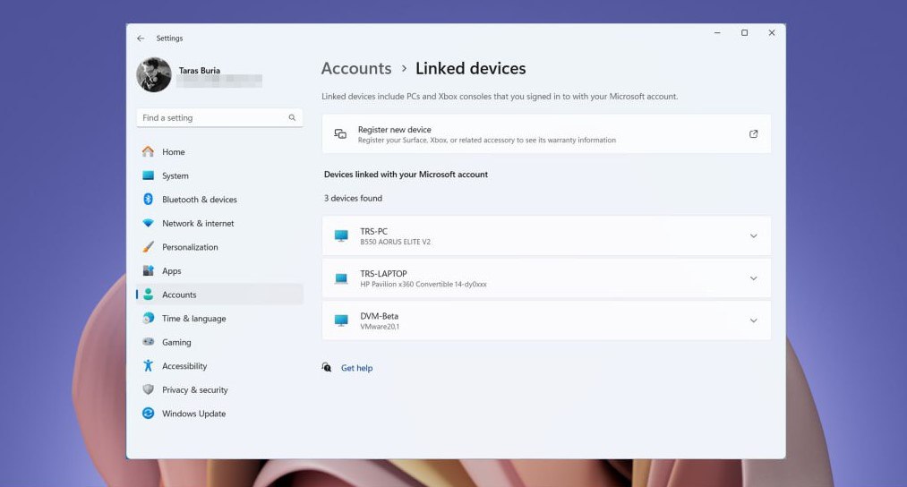Select the TRS-LAPTOP device name

383,274
